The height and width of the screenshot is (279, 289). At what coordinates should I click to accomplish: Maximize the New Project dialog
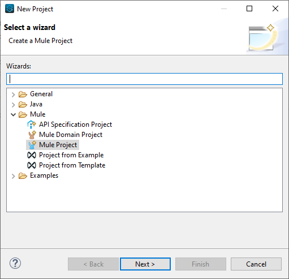coord(249,8)
